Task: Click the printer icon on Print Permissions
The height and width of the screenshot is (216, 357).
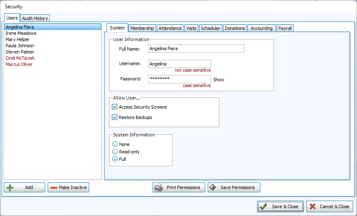Action: click(158, 187)
